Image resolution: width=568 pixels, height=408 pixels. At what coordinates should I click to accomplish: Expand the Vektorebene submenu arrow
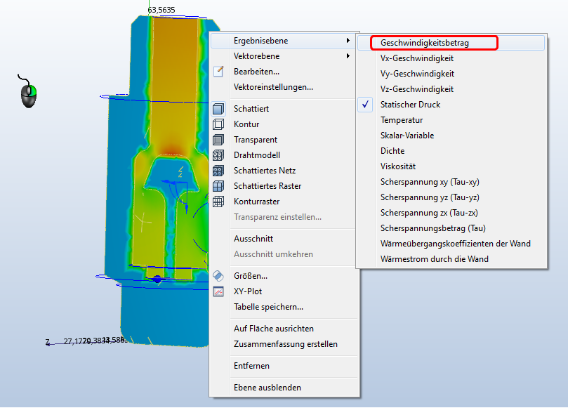point(348,56)
